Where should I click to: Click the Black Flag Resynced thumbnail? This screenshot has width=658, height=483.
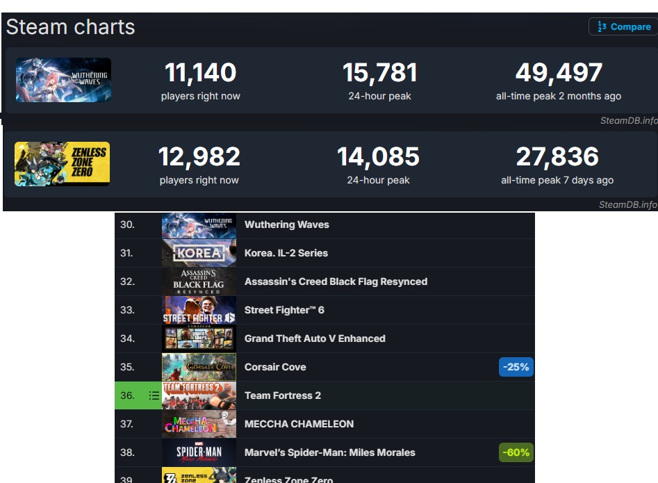click(x=199, y=281)
